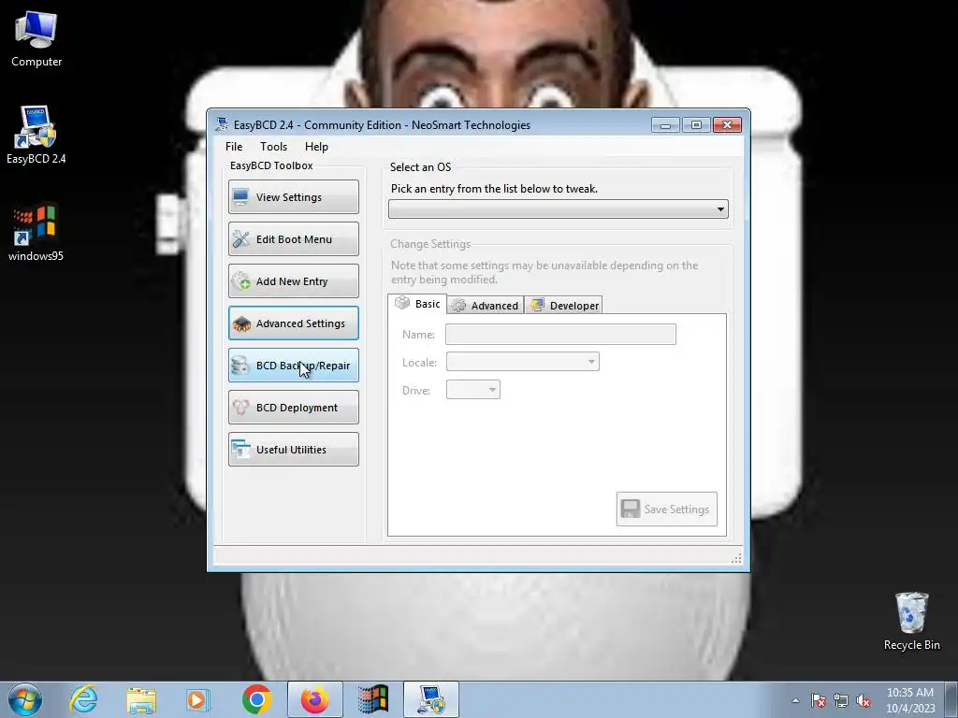Launch Internet Explorer from taskbar
Viewport: 958px width, 718px height.
[83, 699]
